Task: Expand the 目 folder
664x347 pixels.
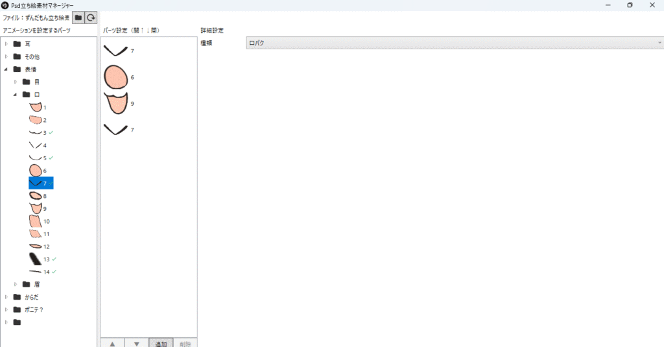Action: [x=16, y=82]
